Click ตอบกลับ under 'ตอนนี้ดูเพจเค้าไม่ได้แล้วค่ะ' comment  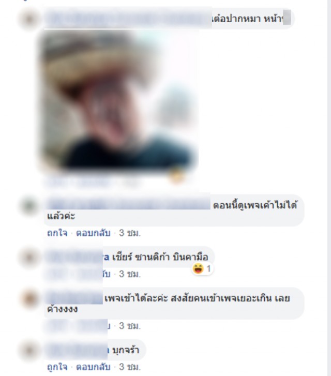(x=93, y=233)
